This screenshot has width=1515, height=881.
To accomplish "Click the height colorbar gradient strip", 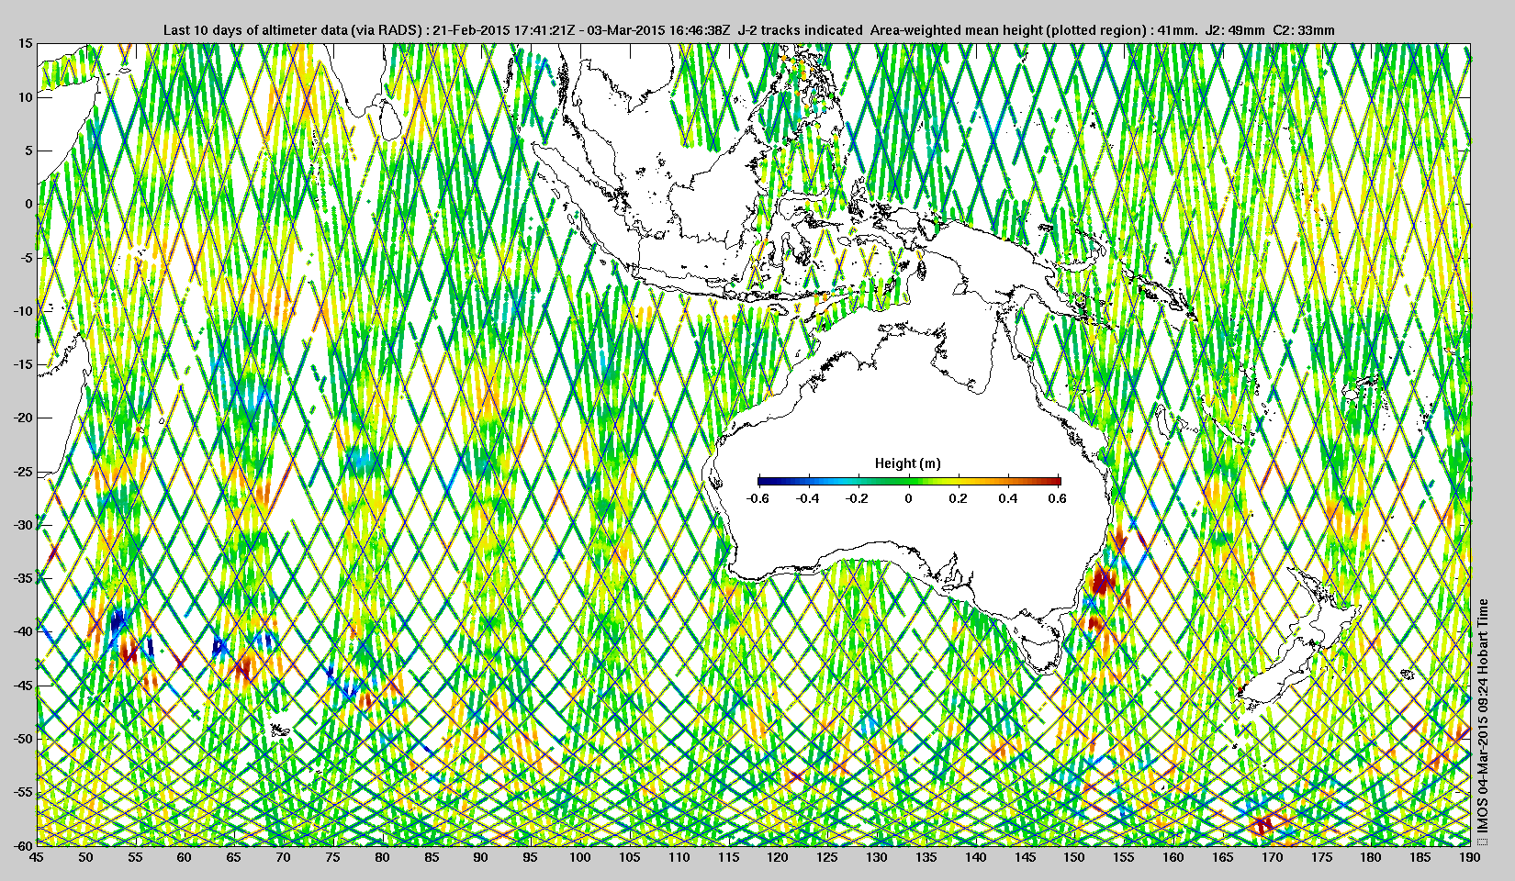I will tap(909, 481).
